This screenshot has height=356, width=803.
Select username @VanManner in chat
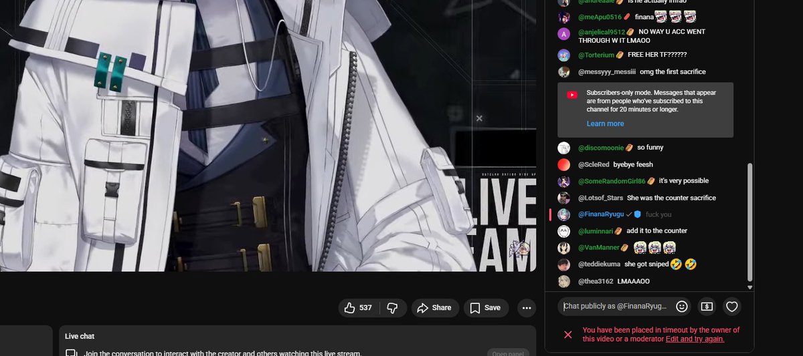click(599, 248)
